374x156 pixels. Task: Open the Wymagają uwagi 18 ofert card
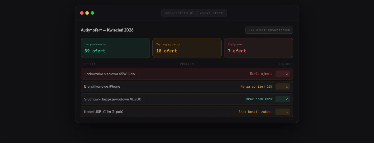tap(187, 48)
